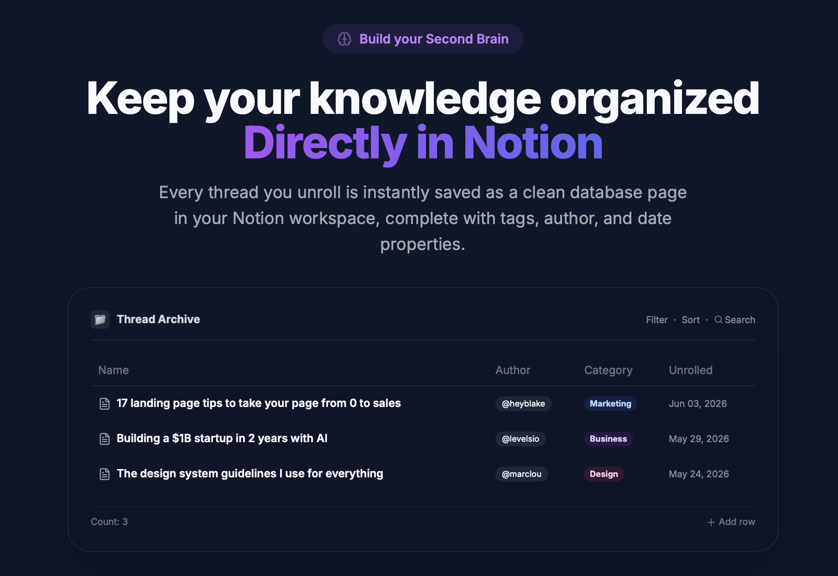Open the Sort option
Image resolution: width=838 pixels, height=576 pixels.
690,320
